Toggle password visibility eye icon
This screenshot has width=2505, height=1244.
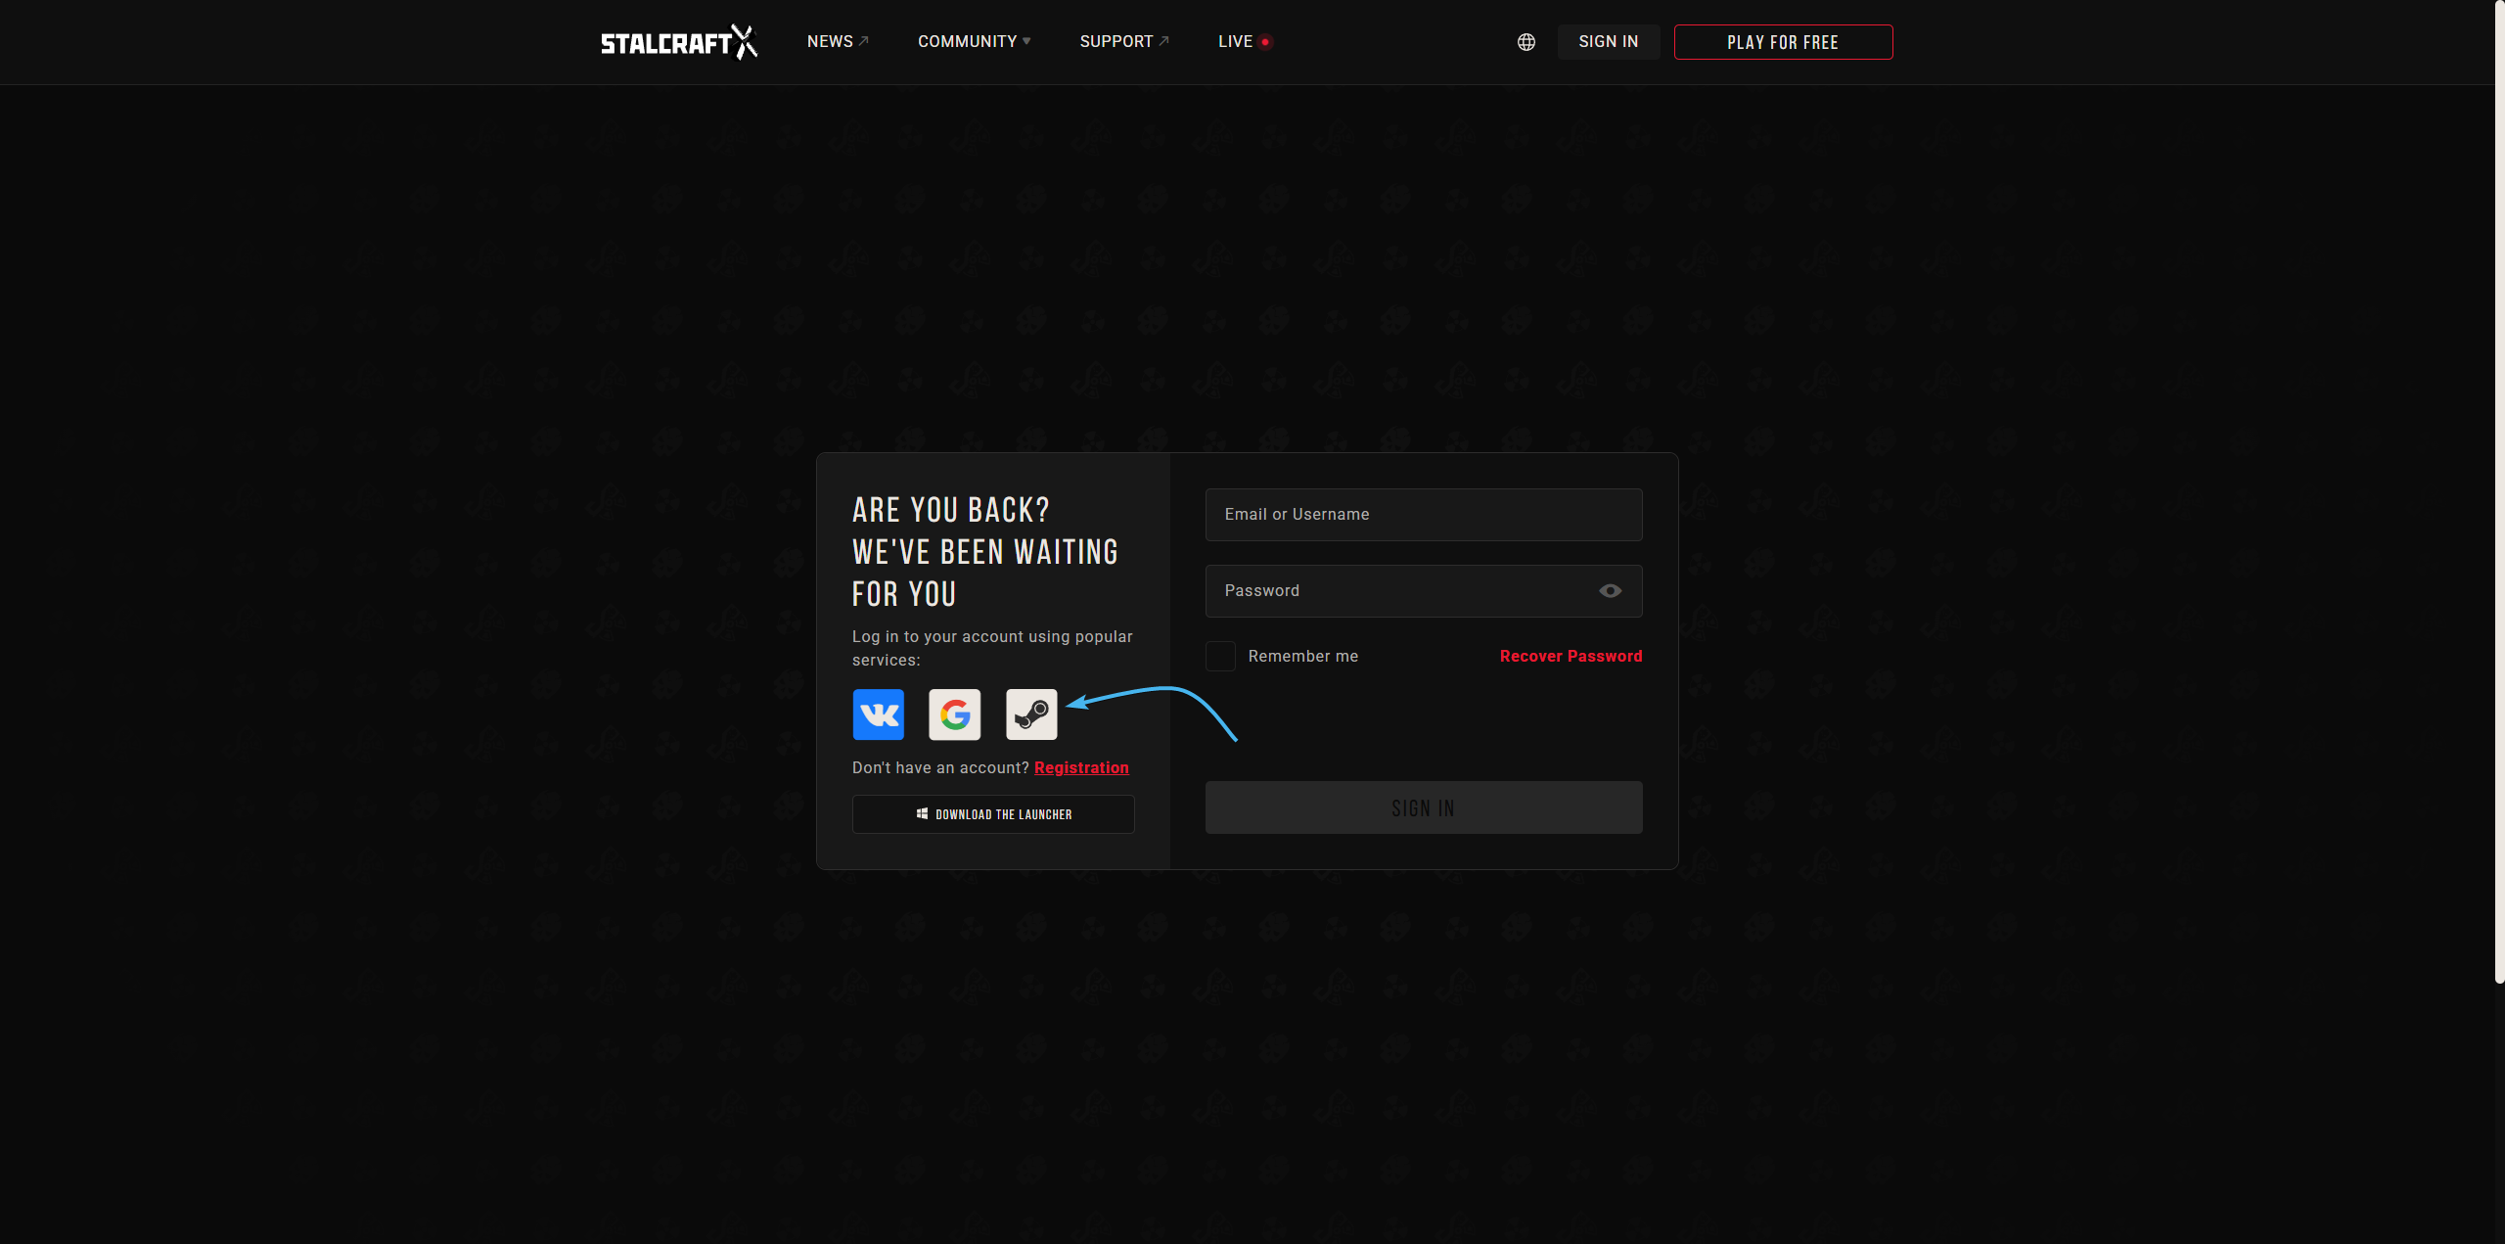coord(1611,591)
